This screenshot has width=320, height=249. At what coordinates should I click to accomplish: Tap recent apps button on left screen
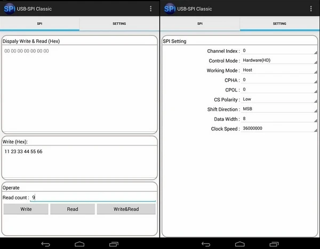point(114,244)
